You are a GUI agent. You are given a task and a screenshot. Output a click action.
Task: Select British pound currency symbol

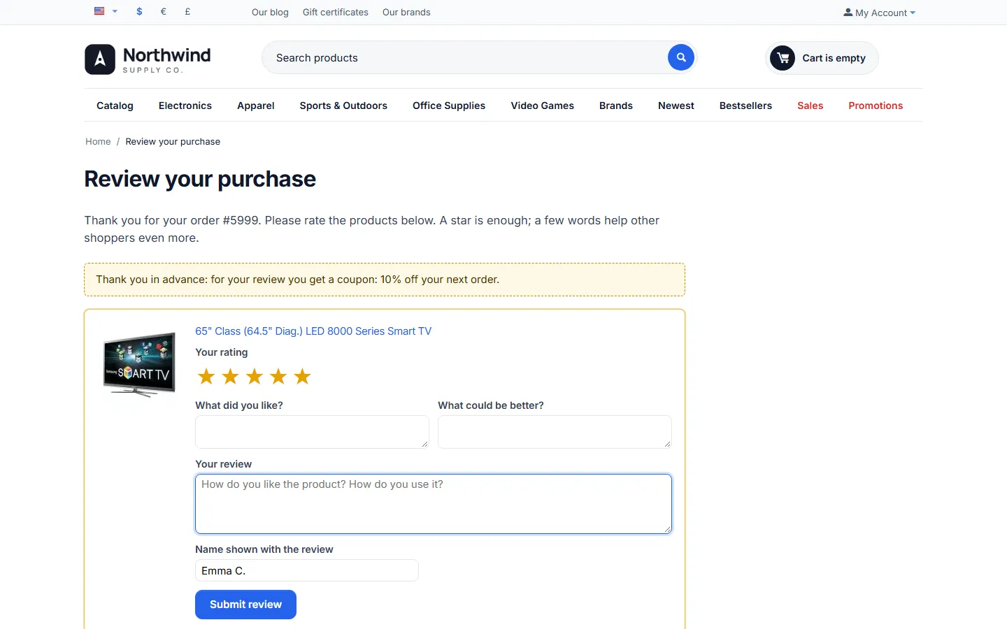[187, 12]
